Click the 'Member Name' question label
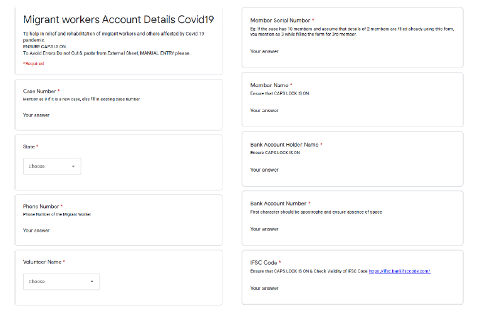The width and height of the screenshot is (480, 335). pos(269,85)
